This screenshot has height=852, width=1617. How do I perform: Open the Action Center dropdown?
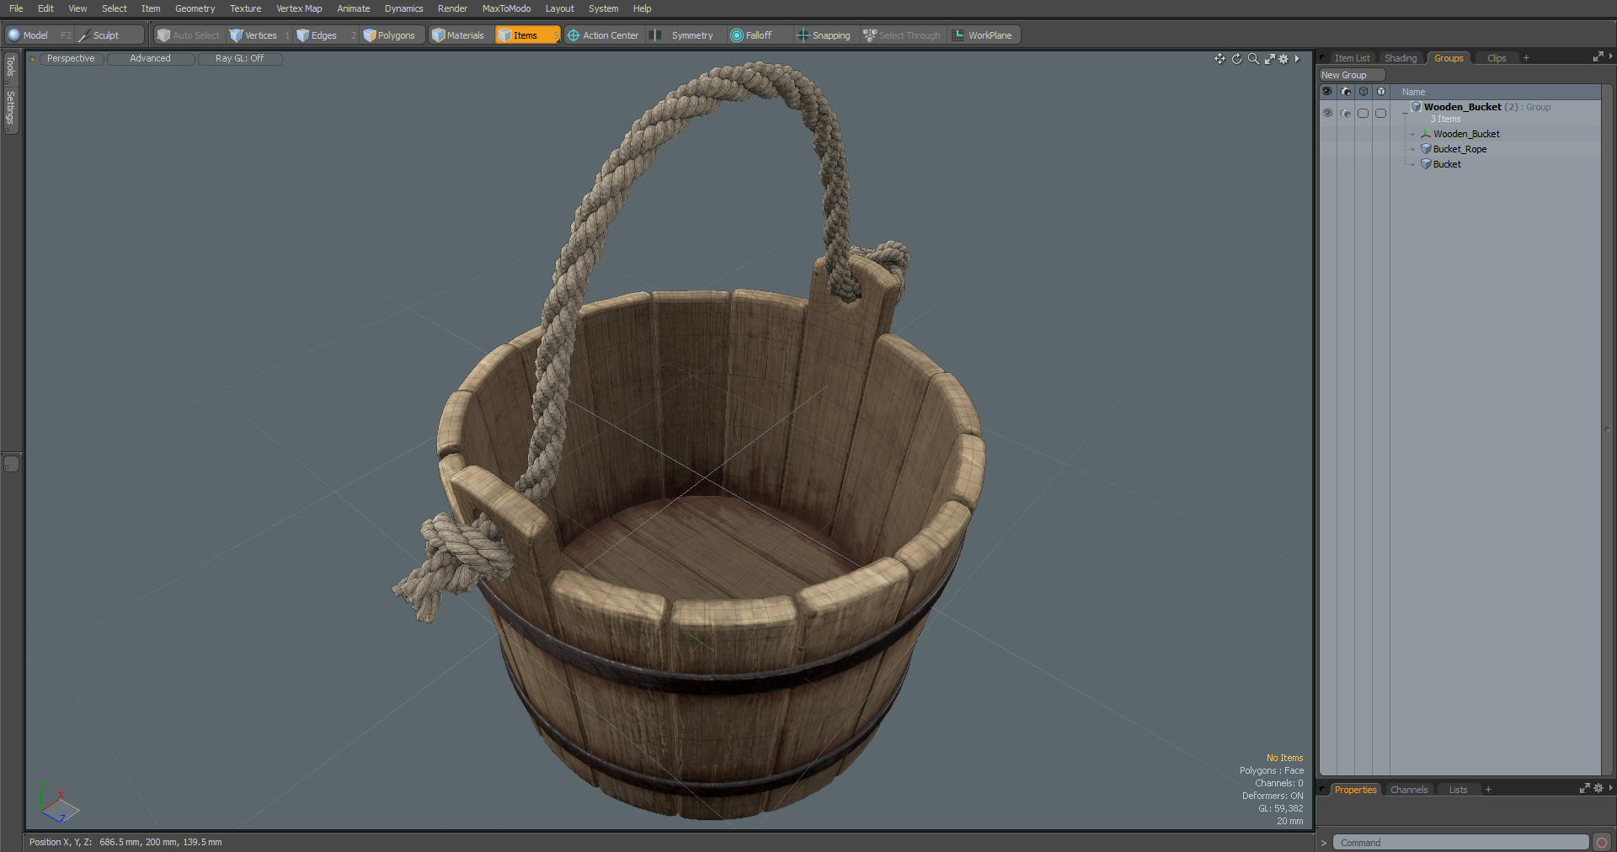pos(603,35)
